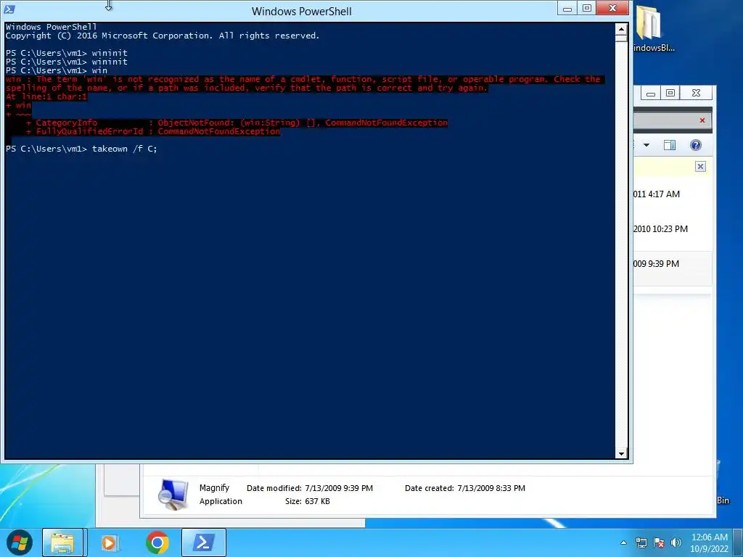Open the volume speaker tray icon

676,542
